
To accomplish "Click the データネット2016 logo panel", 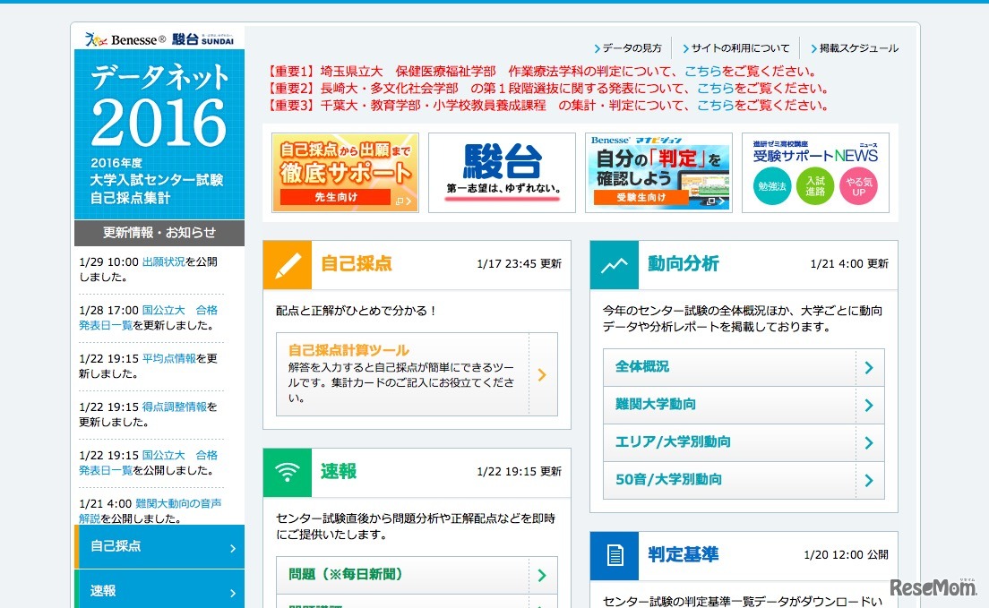I will [158, 125].
